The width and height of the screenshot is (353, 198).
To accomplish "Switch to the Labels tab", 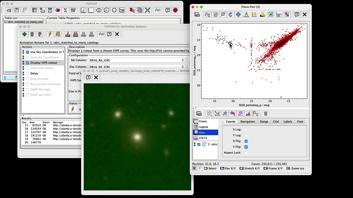I will click(x=288, y=122).
